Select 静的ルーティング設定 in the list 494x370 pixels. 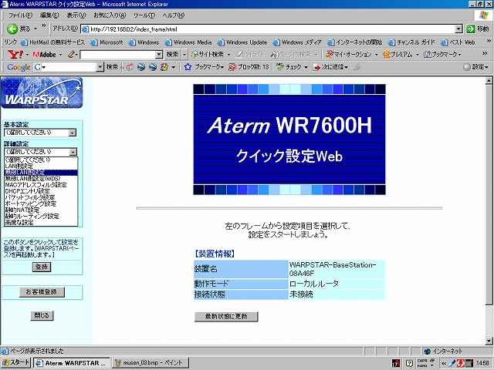pyautogui.click(x=41, y=216)
